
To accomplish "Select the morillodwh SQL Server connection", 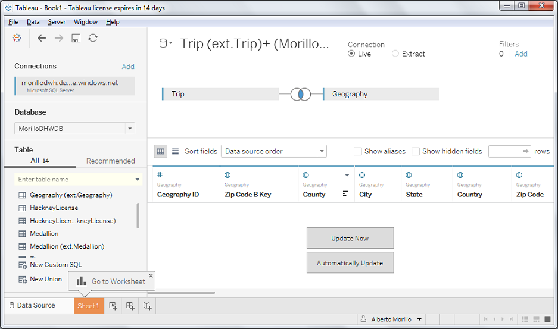I will (74, 86).
